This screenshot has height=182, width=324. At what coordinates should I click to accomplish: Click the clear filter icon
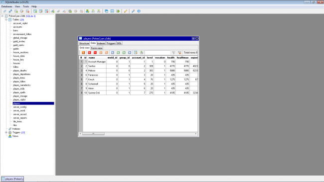tap(179, 53)
